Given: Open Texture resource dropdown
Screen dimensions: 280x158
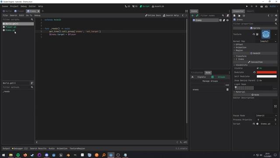Looking at the screenshot, I should (x=276, y=34).
